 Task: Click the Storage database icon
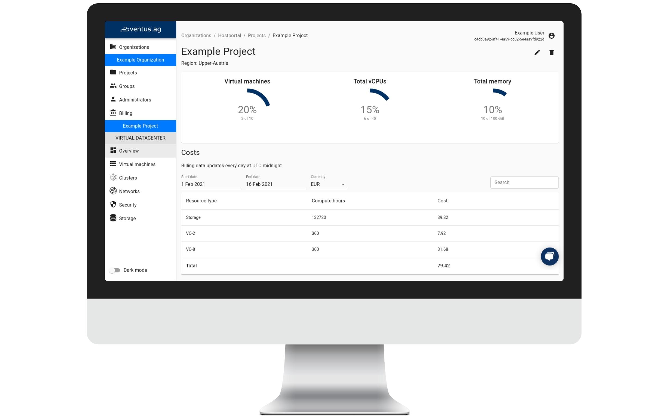click(113, 218)
